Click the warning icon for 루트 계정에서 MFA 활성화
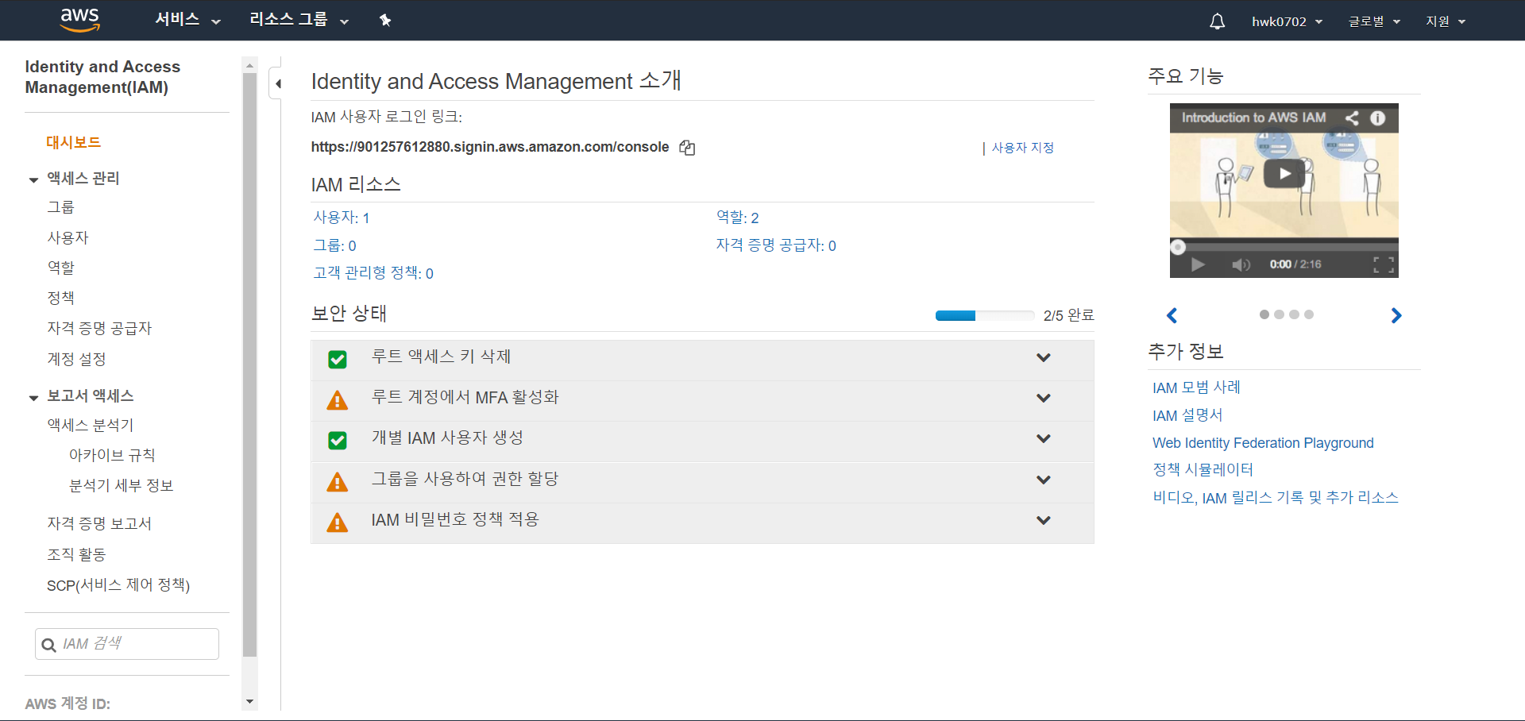 (x=338, y=399)
